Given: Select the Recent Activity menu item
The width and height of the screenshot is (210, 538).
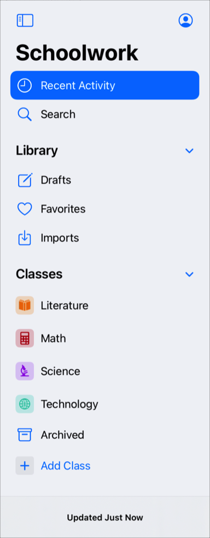Looking at the screenshot, I should tap(105, 85).
